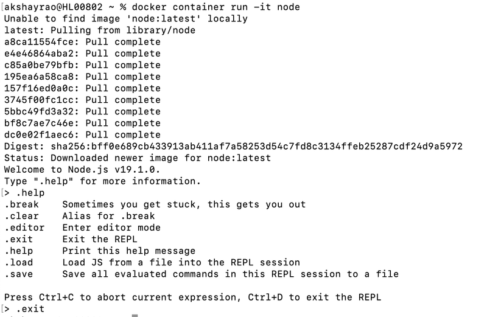487x317 pixels.
Task: Click layer ID 3745f00fc1cc
Action: [41, 100]
